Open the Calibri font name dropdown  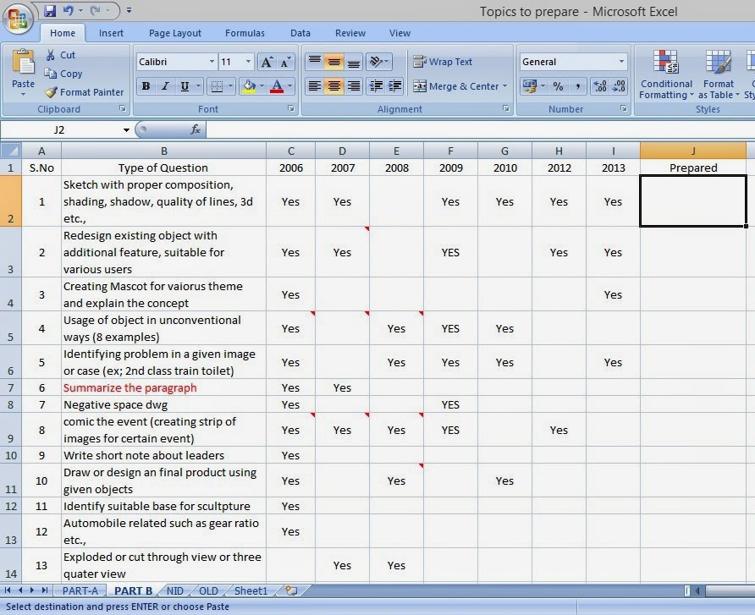[212, 62]
